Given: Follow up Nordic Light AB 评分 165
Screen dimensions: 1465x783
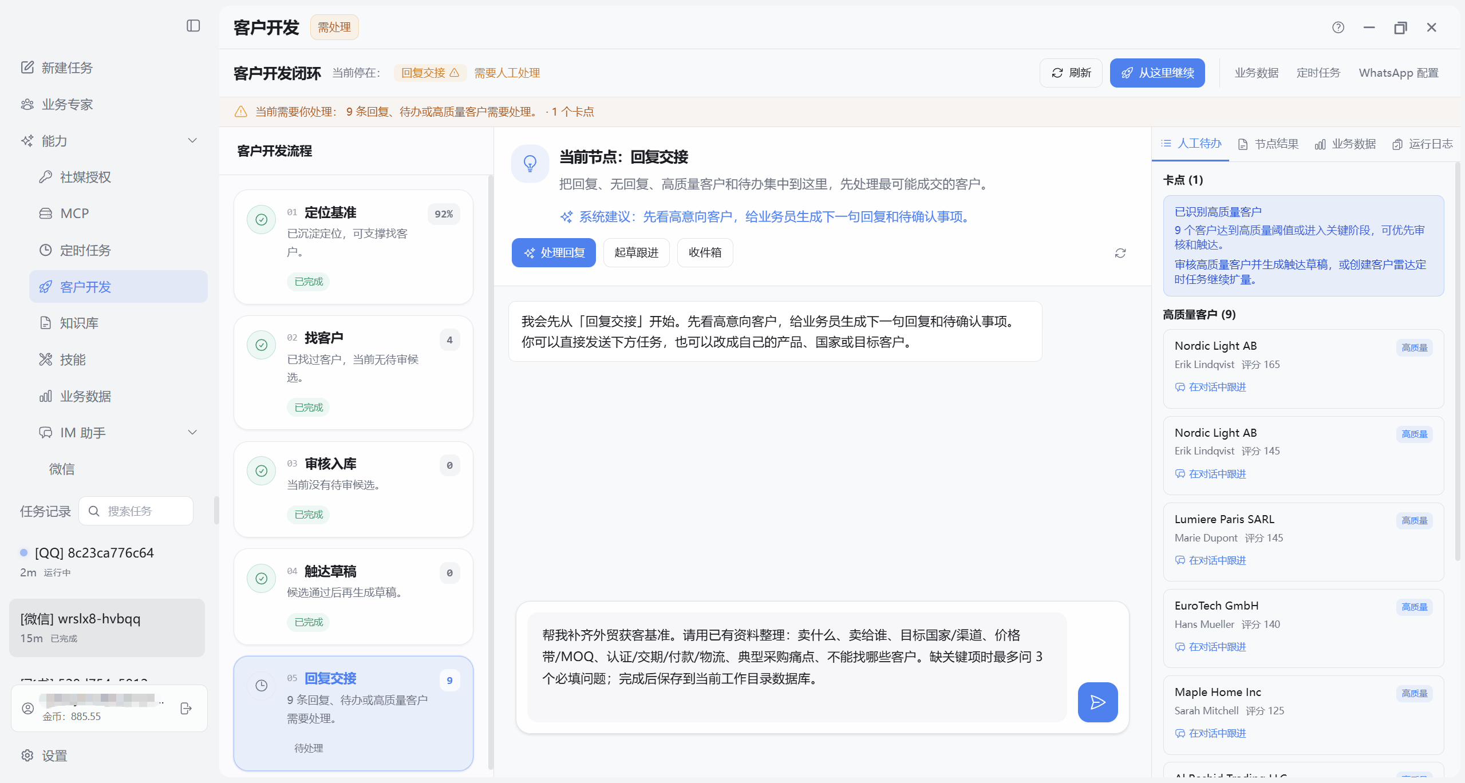Looking at the screenshot, I should click(1210, 387).
